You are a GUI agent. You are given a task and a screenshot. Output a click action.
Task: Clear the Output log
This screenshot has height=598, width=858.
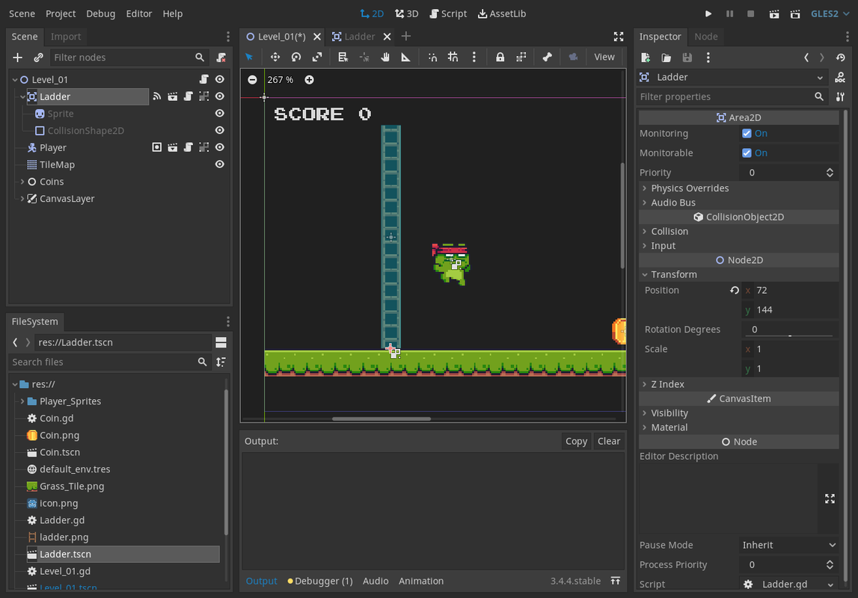point(608,441)
